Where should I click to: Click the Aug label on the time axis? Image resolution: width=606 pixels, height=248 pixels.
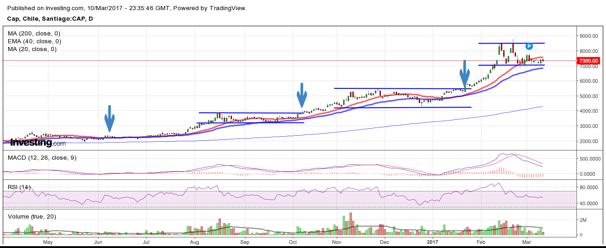click(x=195, y=242)
